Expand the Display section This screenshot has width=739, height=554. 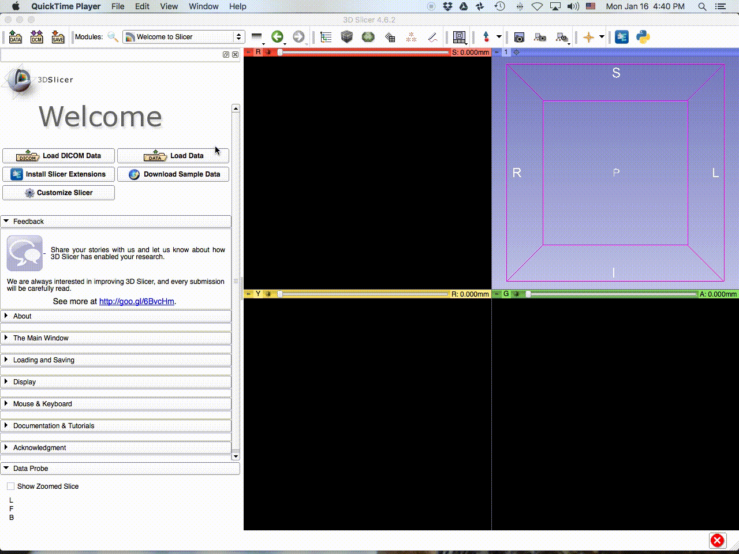[116, 381]
